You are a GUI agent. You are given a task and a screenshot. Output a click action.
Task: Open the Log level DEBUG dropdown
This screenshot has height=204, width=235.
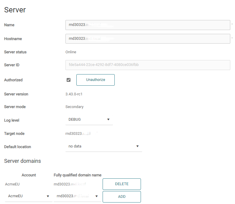pyautogui.click(x=89, y=120)
